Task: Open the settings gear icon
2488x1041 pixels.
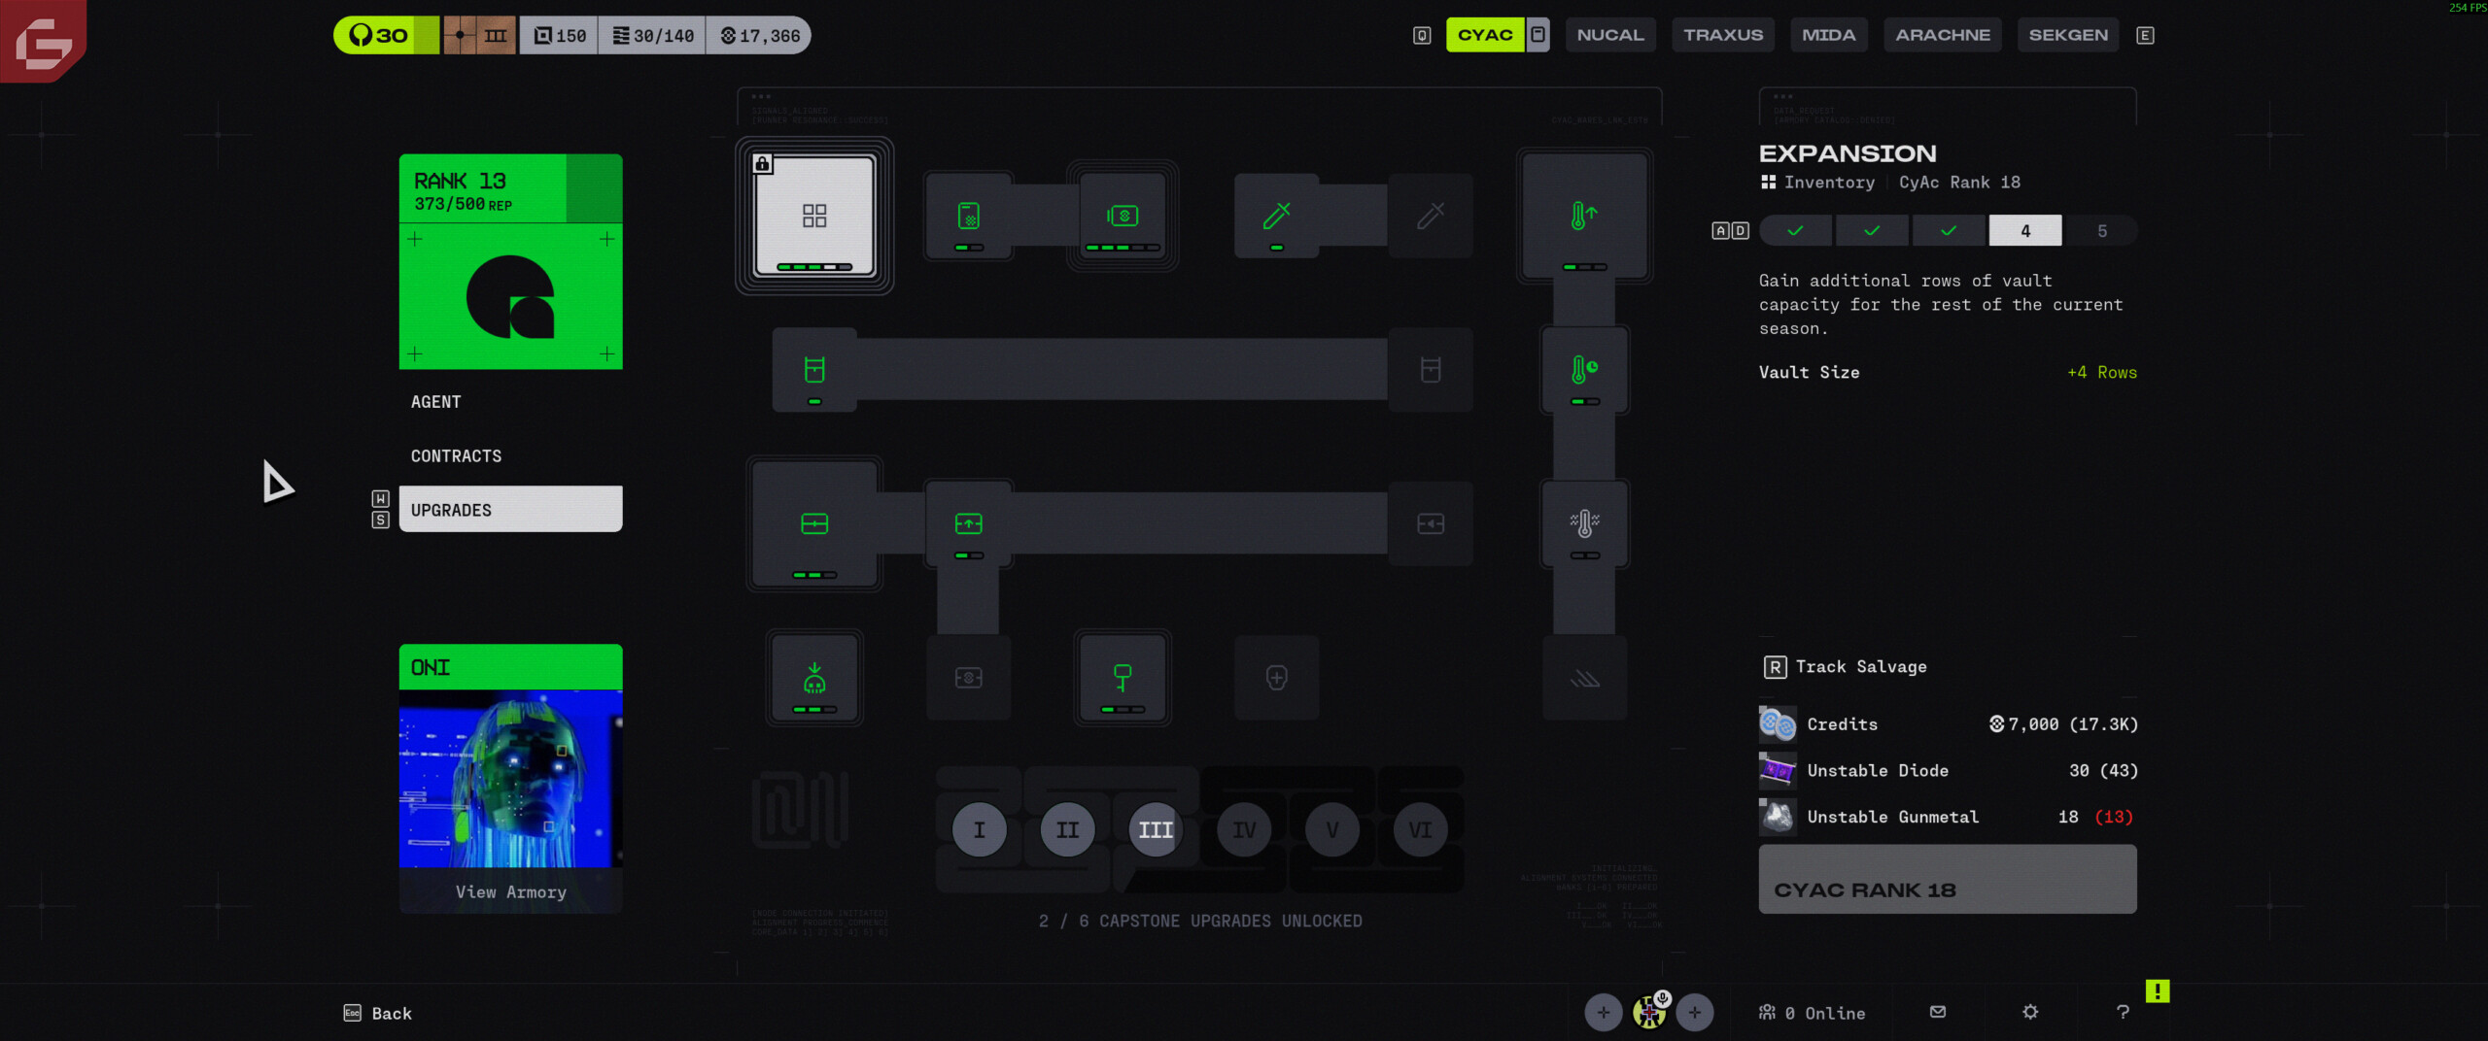Action: pos(2030,1012)
